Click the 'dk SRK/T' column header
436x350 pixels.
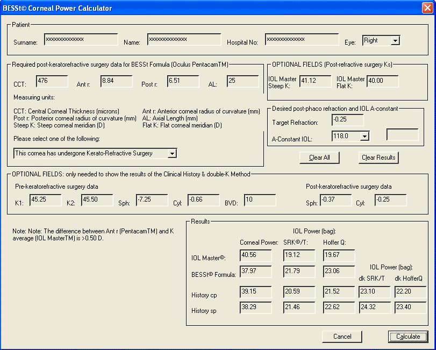(x=372, y=278)
